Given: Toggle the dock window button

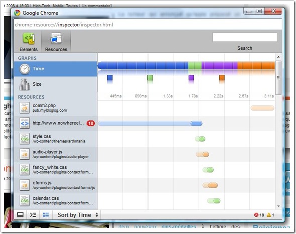Looking at the screenshot, I should coord(20,215).
